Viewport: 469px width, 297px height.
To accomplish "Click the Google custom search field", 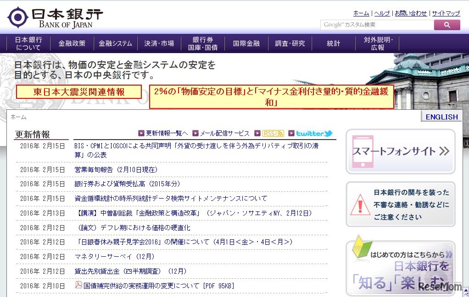I will point(377,25).
